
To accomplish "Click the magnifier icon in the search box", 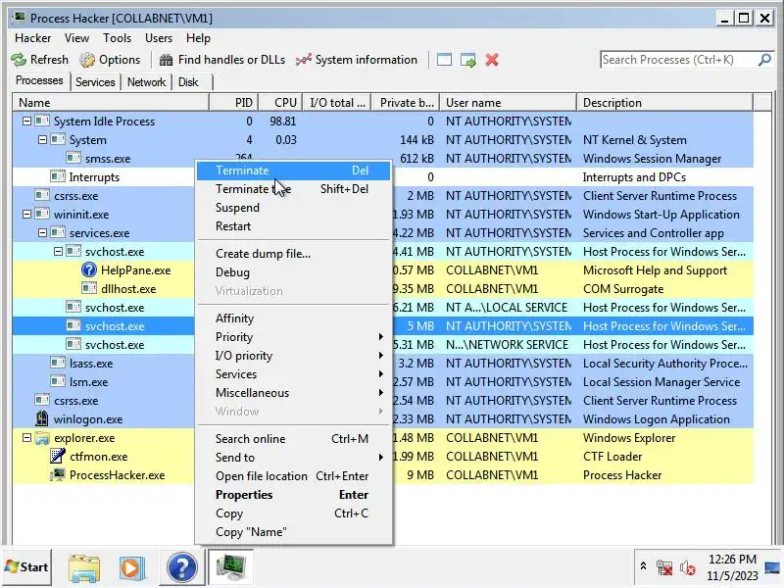I will (764, 60).
